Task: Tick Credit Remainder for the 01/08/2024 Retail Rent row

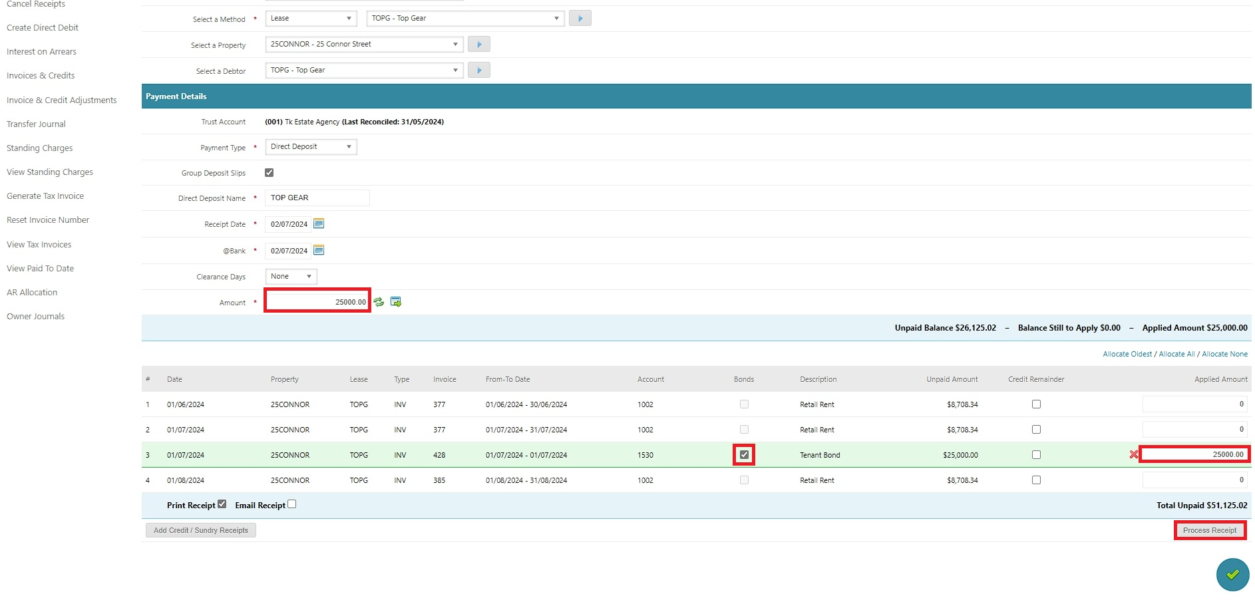Action: click(1036, 480)
